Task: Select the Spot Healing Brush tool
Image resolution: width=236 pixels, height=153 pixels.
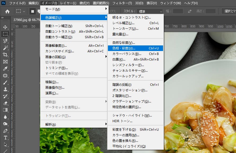Action: pos(5,75)
